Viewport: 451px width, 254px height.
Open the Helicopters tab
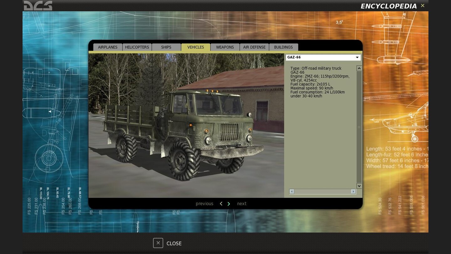[137, 47]
